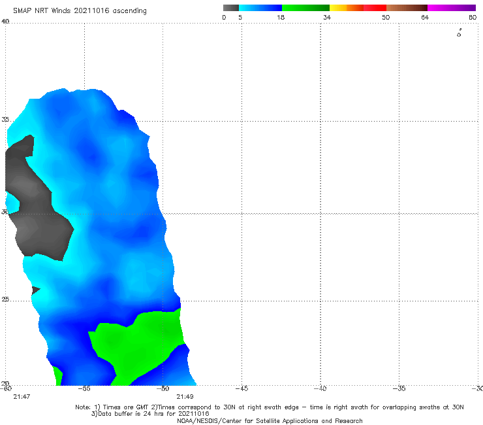Click the yellow-orange segment of the color bar

tap(347, 8)
